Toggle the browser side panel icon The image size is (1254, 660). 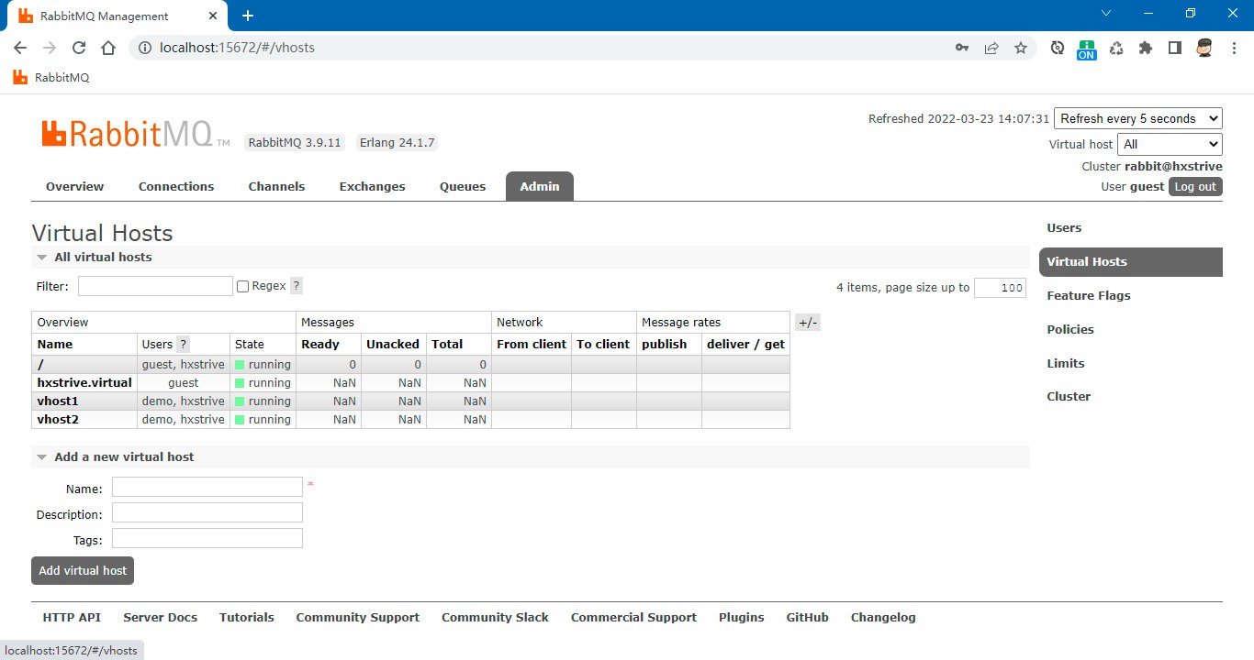pyautogui.click(x=1175, y=48)
